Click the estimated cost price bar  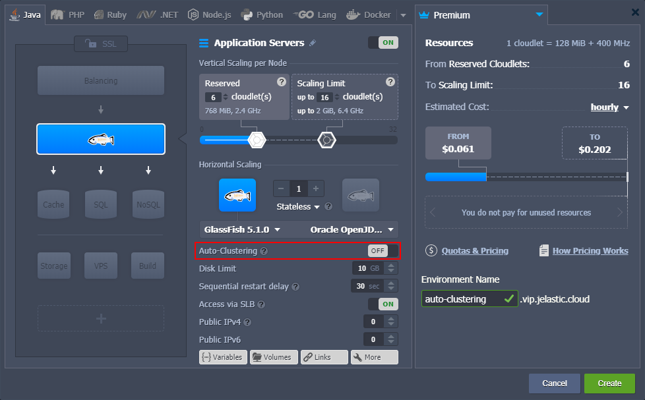click(526, 177)
